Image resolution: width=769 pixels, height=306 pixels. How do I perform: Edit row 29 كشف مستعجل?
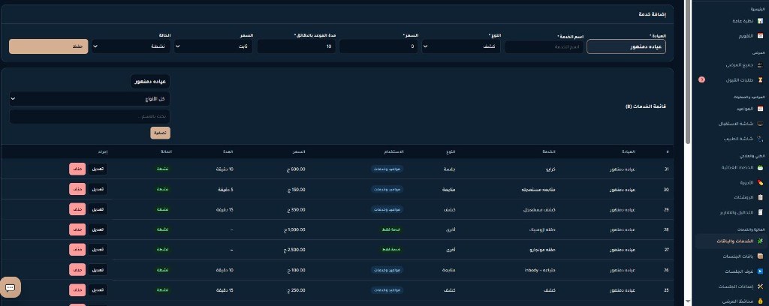point(98,209)
